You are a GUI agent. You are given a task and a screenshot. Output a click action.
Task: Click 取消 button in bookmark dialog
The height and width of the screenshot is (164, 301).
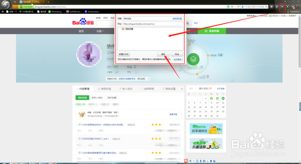click(x=177, y=54)
